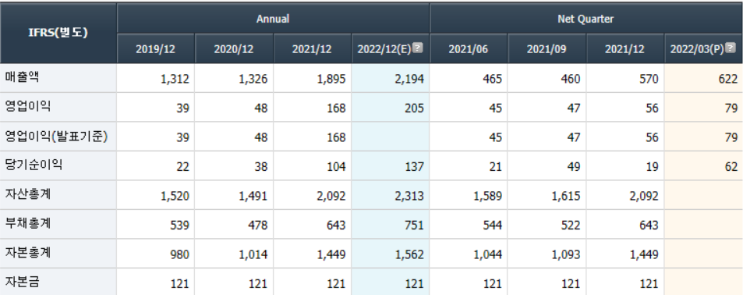Open help icon beside 2022/12(E) header
Screen dimensions: 743x295
(417, 48)
